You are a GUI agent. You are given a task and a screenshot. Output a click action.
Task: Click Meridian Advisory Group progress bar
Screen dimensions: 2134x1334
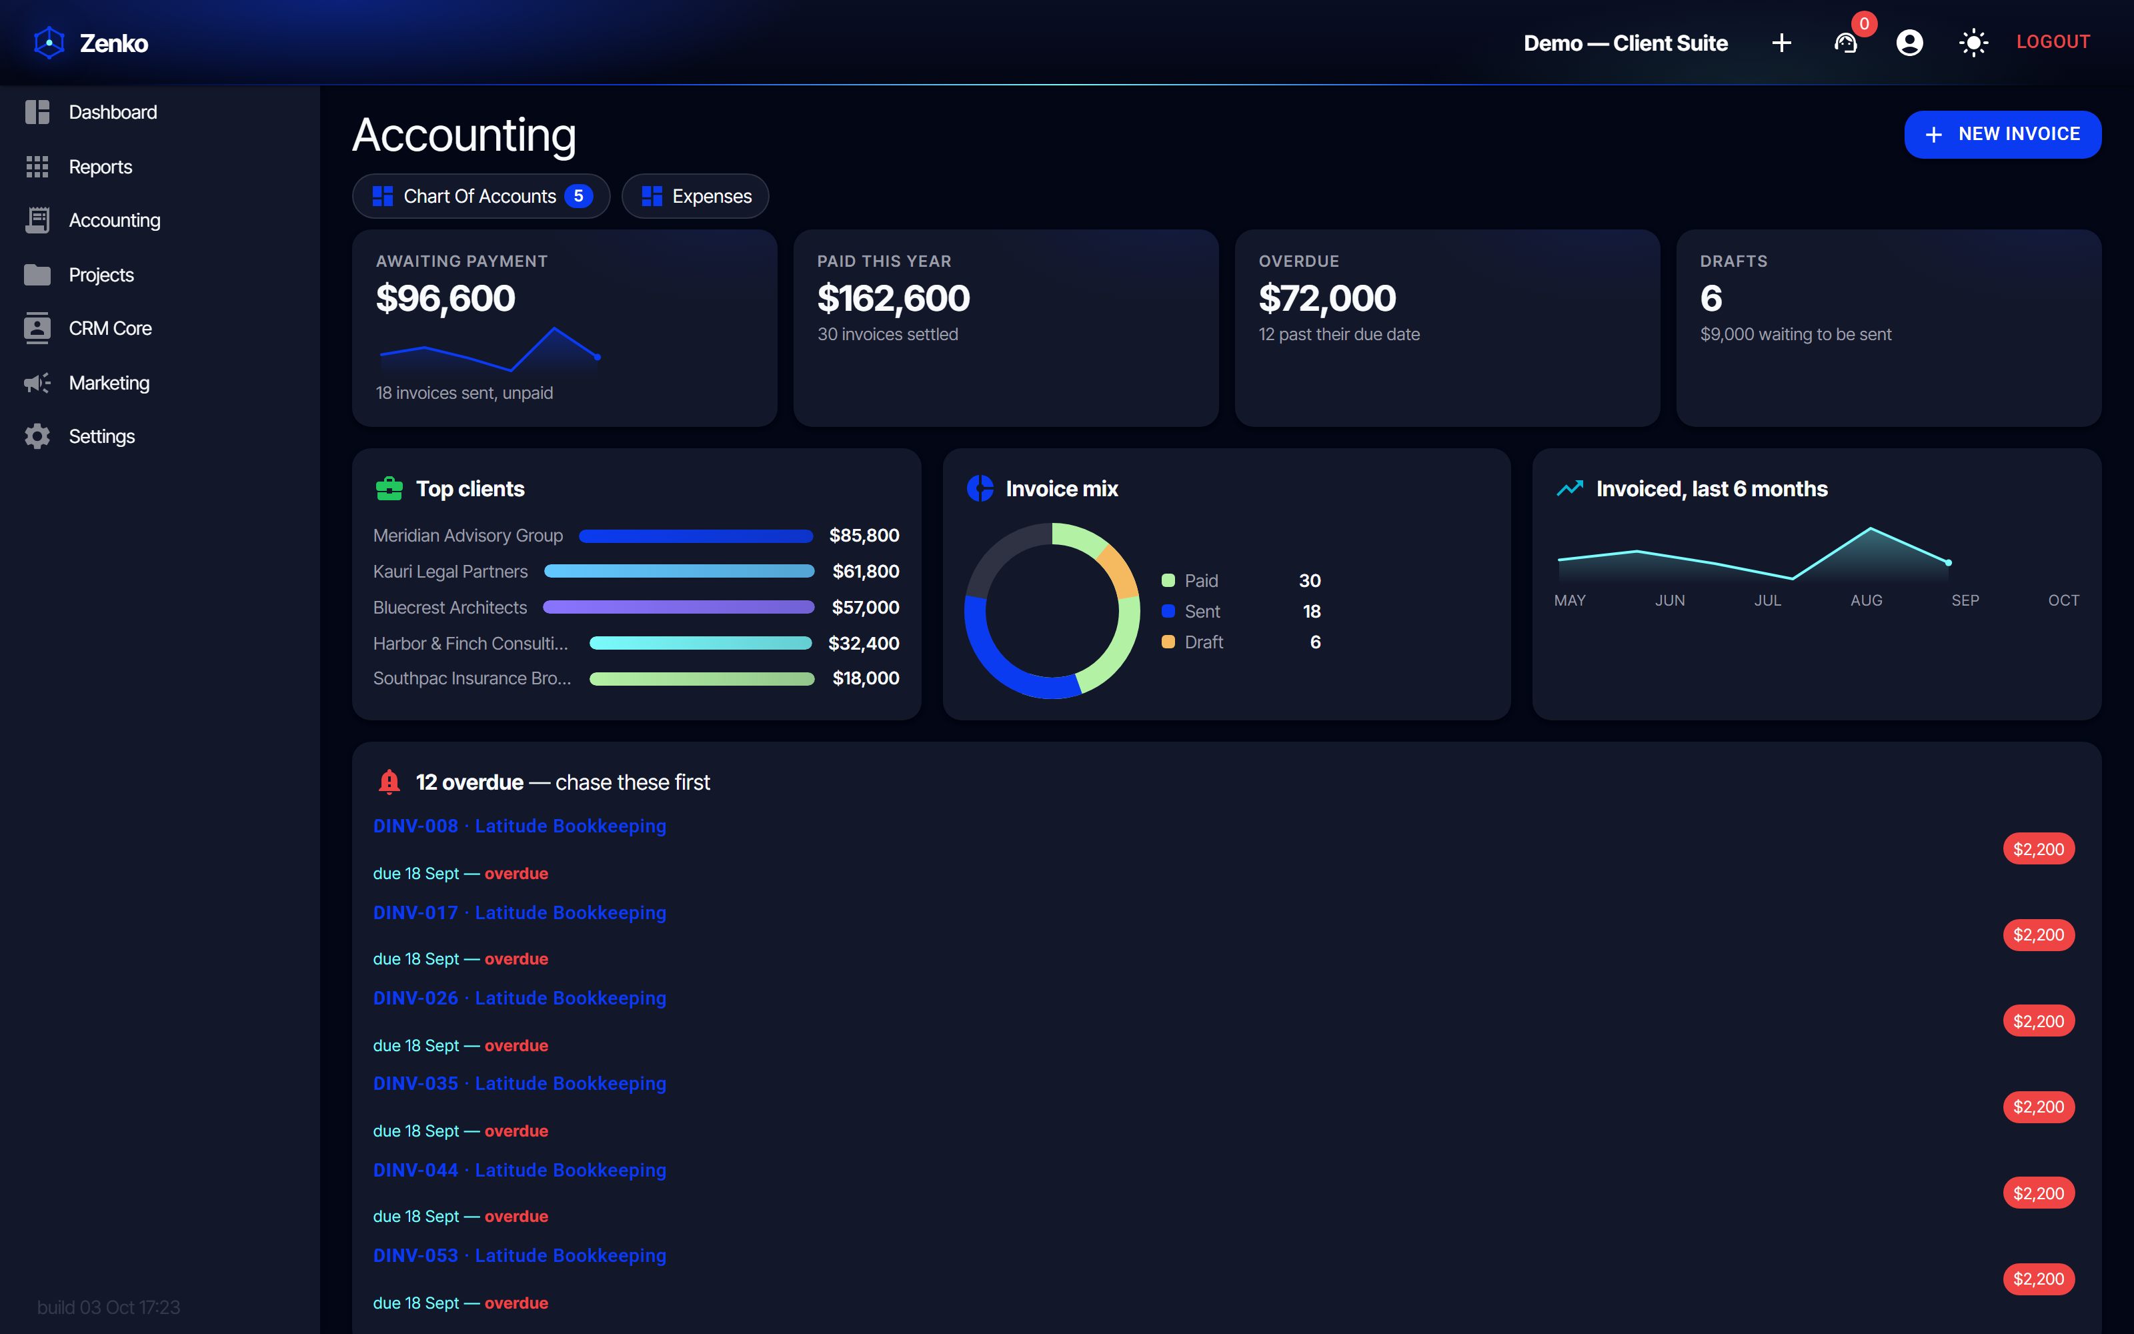(x=696, y=536)
